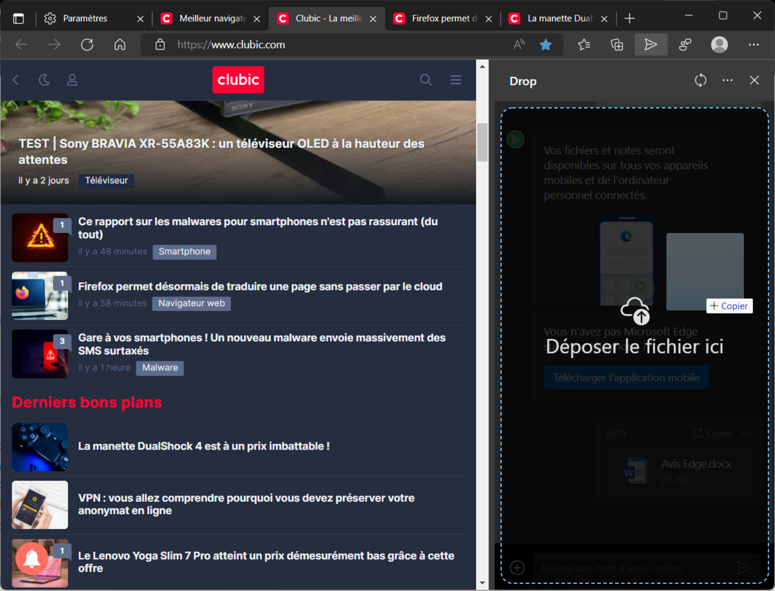The width and height of the screenshot is (775, 591).
Task: Close the Clubic - La meilleure tab
Action: [373, 19]
